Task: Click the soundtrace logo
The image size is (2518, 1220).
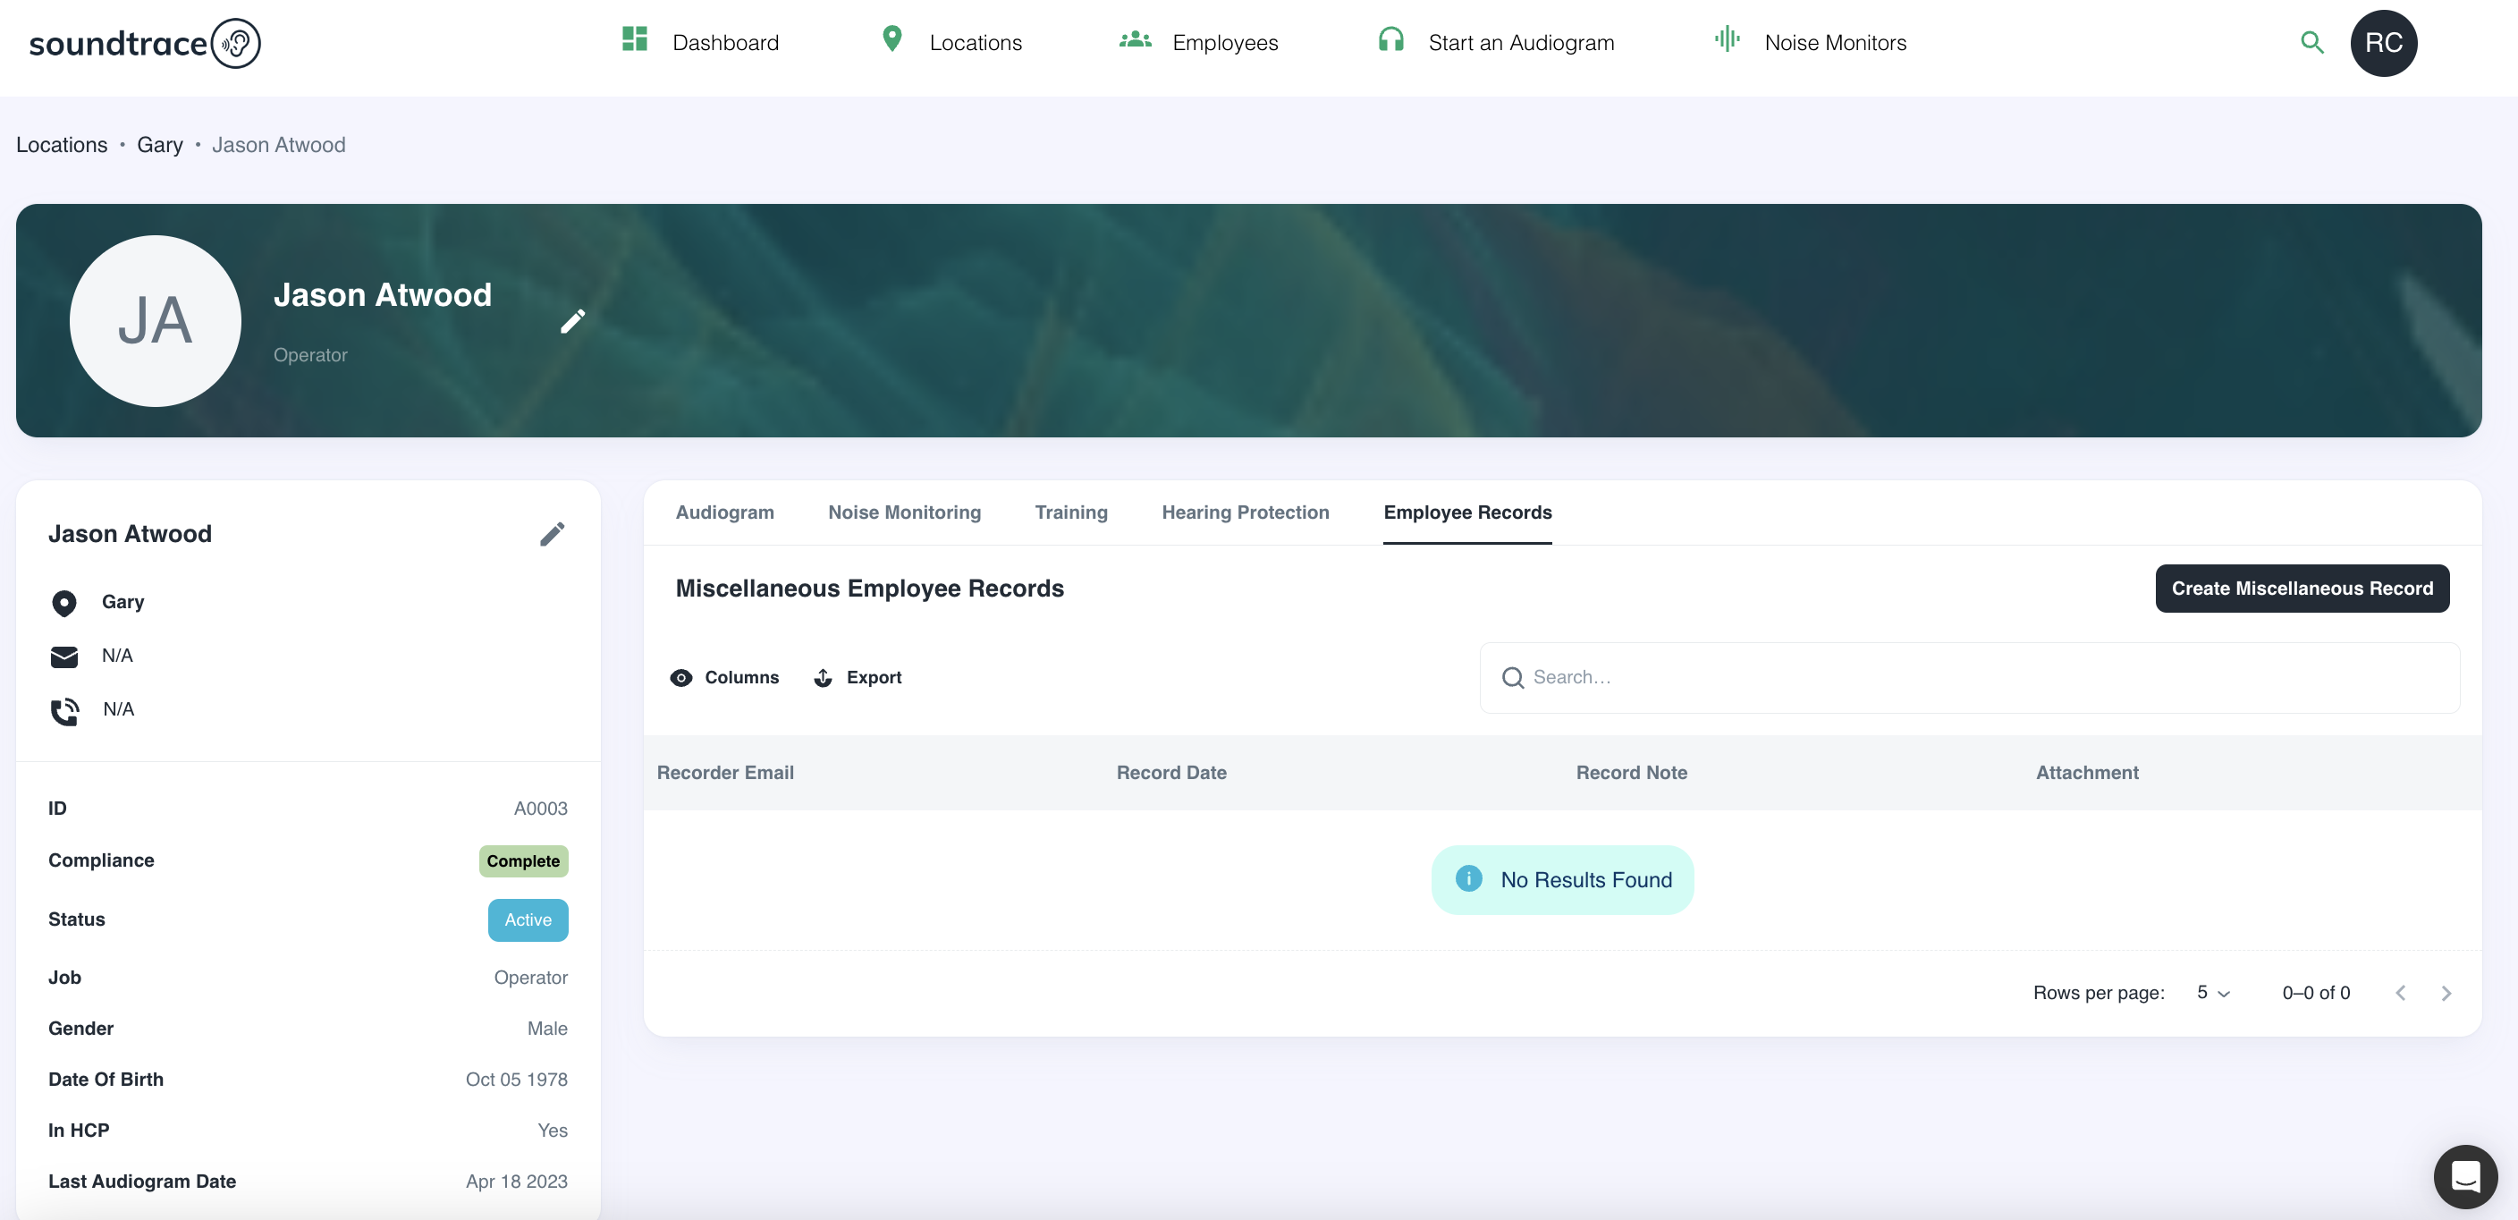Action: coord(145,43)
